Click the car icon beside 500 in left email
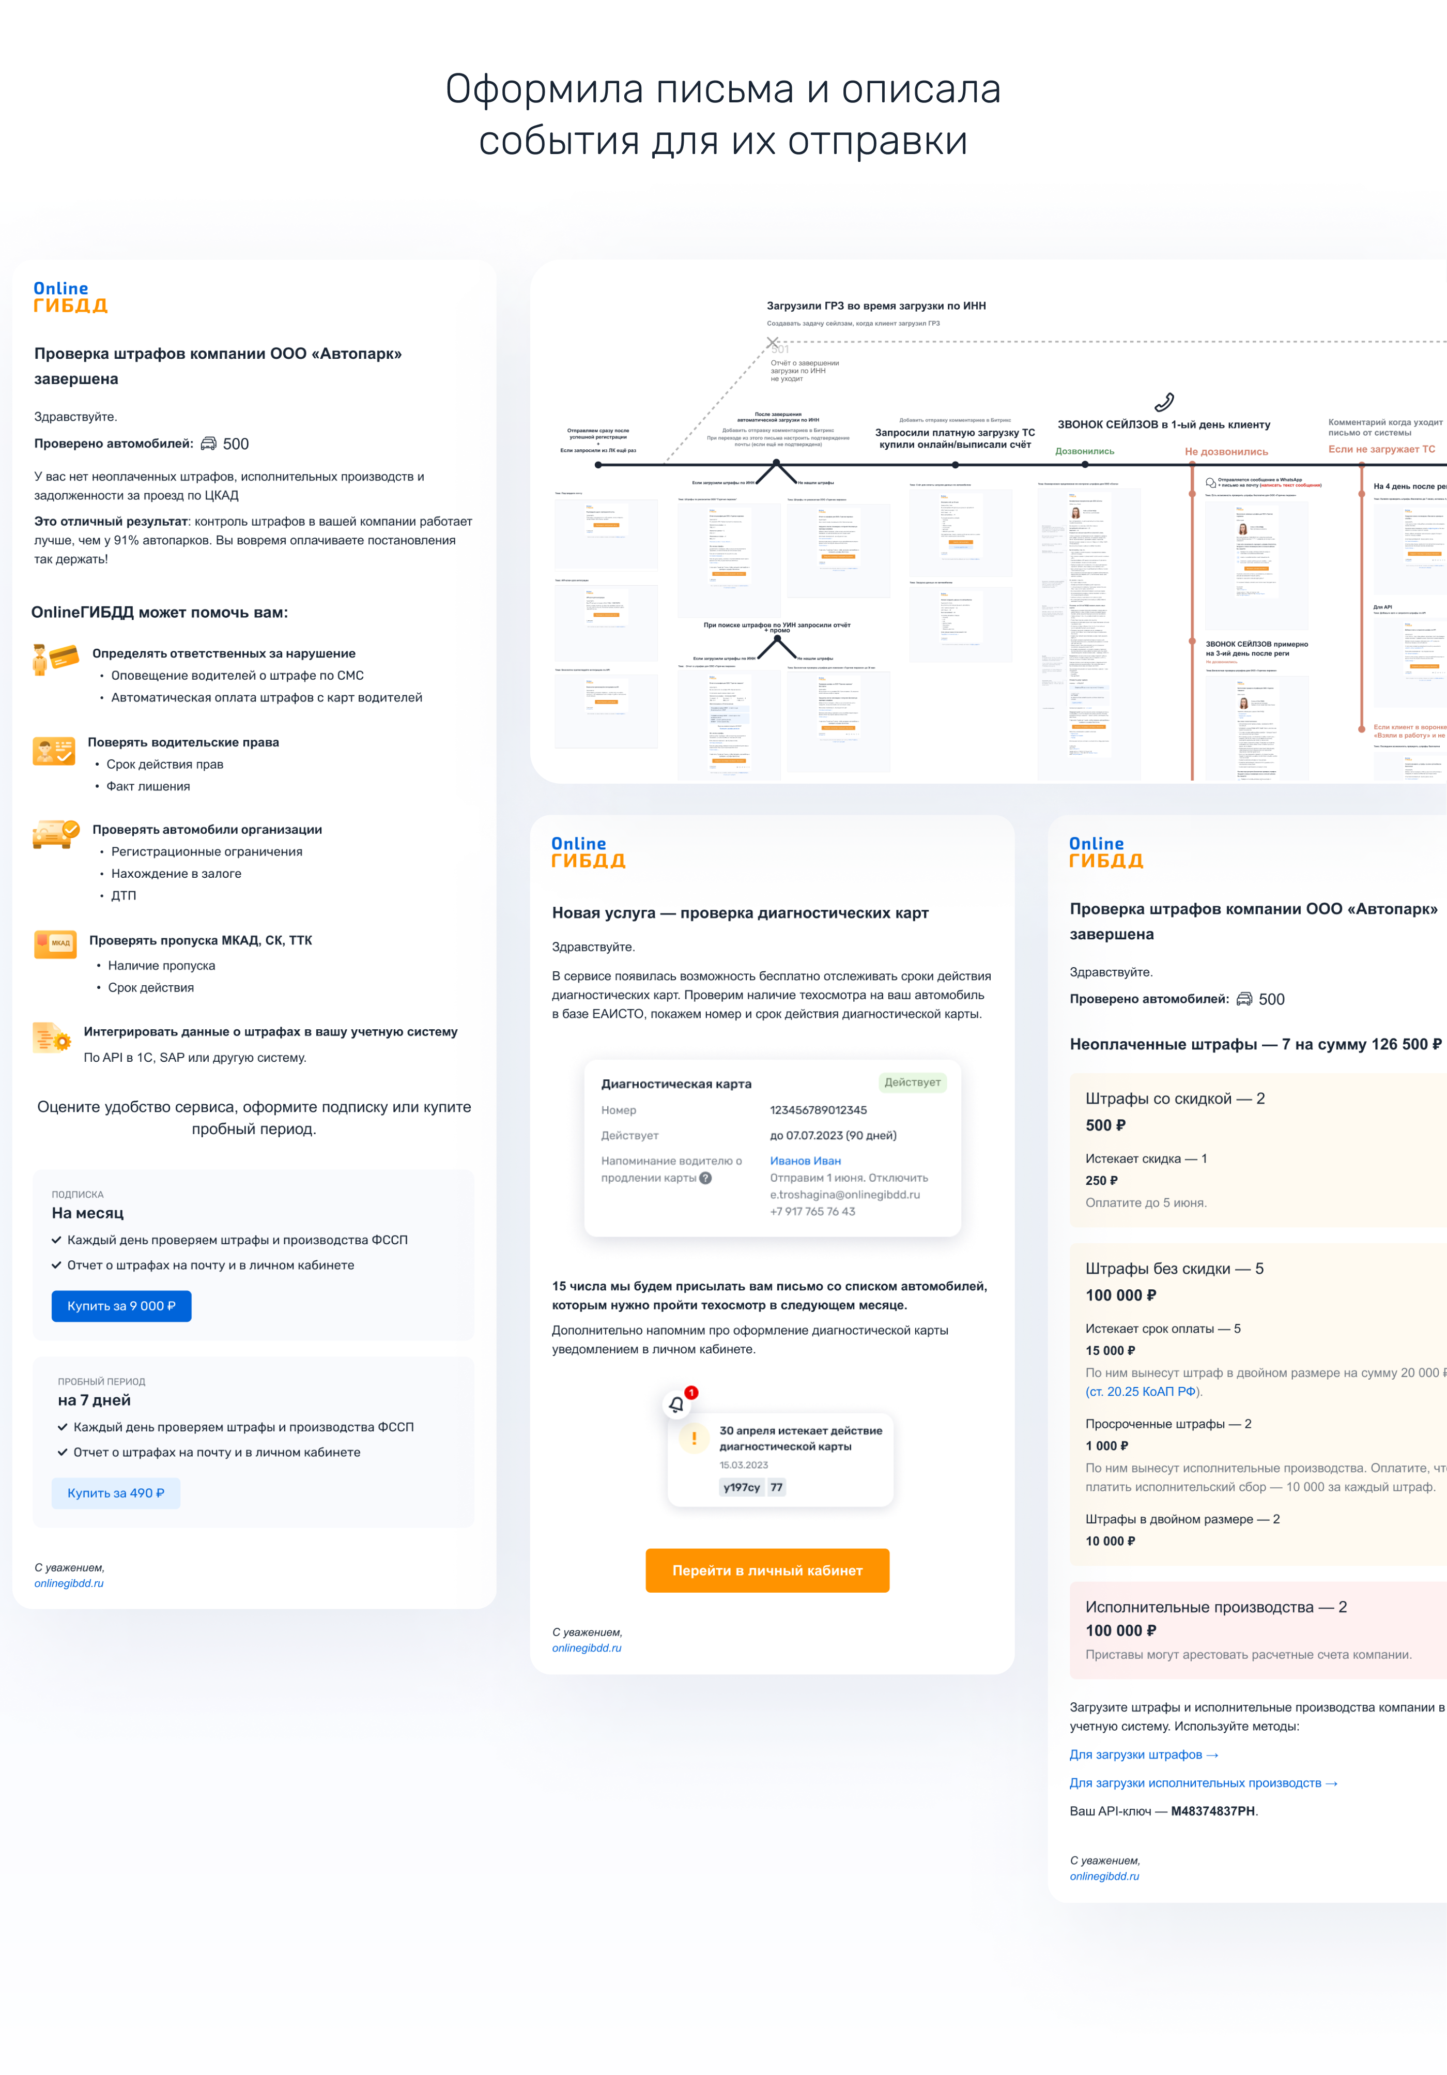The image size is (1447, 2075). coord(209,444)
